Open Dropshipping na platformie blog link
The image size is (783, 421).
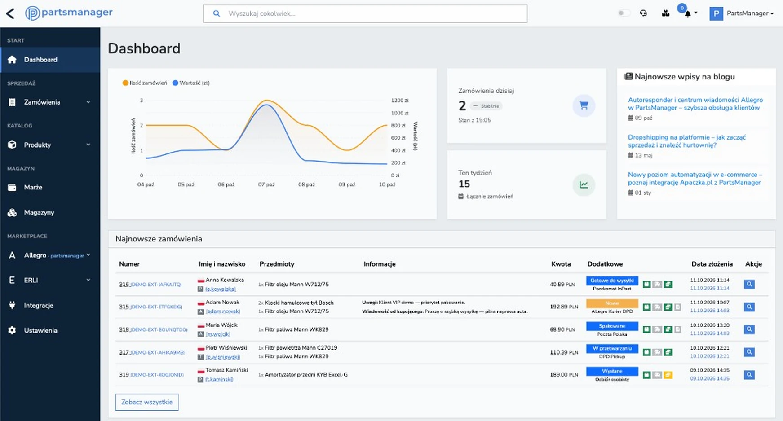click(687, 141)
